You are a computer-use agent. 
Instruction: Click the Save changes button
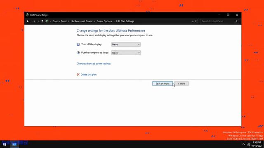(x=163, y=83)
